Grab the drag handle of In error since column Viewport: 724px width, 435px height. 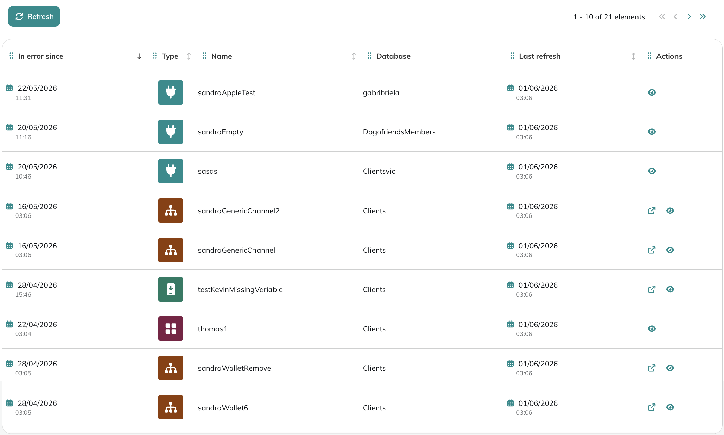[11, 56]
